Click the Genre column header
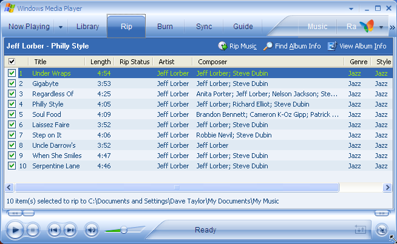This screenshot has width=397, height=244. pos(358,62)
